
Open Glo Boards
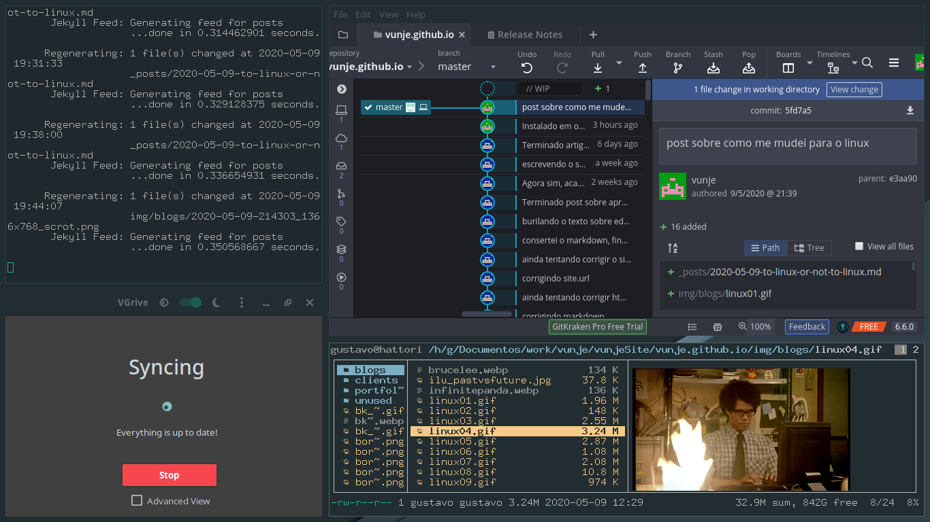[x=788, y=62]
